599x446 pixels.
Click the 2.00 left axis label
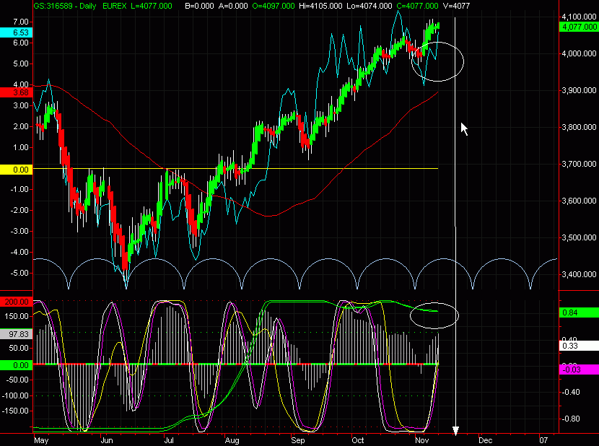(x=21, y=126)
